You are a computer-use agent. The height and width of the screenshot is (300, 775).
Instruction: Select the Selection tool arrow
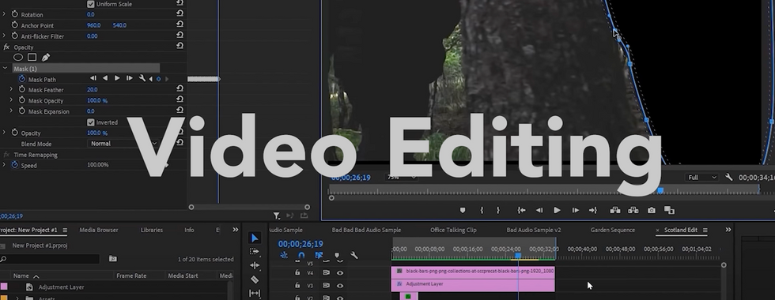click(255, 238)
